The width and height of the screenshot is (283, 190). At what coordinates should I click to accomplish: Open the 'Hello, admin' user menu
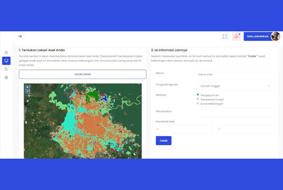pyautogui.click(x=258, y=36)
